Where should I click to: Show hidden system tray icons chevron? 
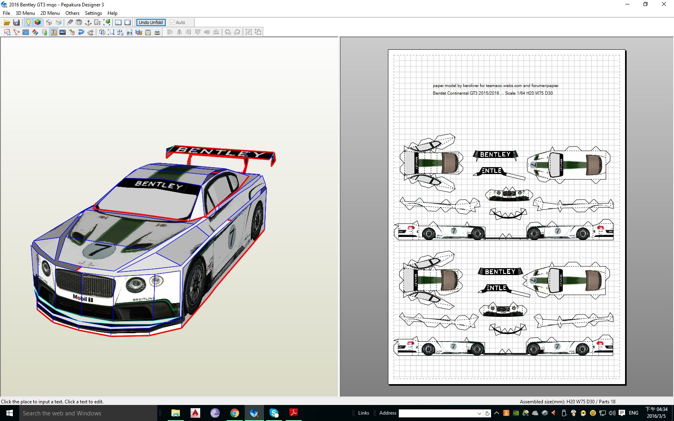[497, 413]
